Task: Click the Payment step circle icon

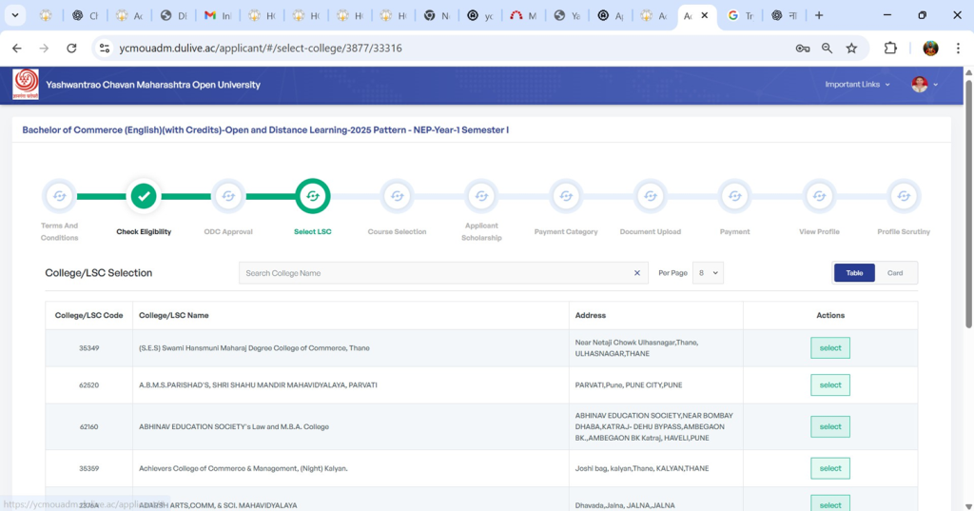Action: [x=734, y=196]
